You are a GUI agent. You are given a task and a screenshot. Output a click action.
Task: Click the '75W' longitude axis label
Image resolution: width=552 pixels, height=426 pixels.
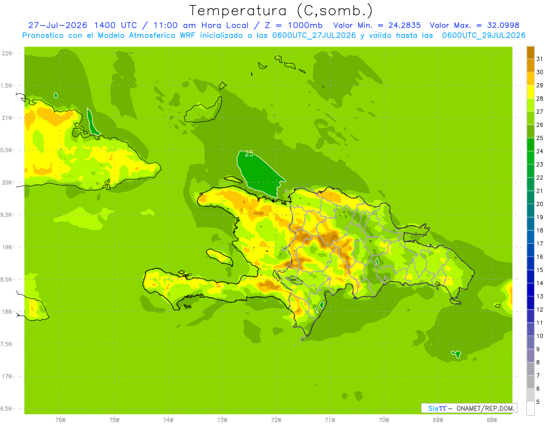(x=115, y=420)
